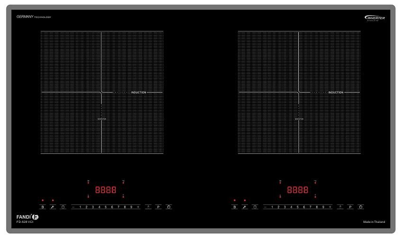The image size is (401, 237).
Task: Click the FANDI brand logo
Action: pyautogui.click(x=27, y=217)
